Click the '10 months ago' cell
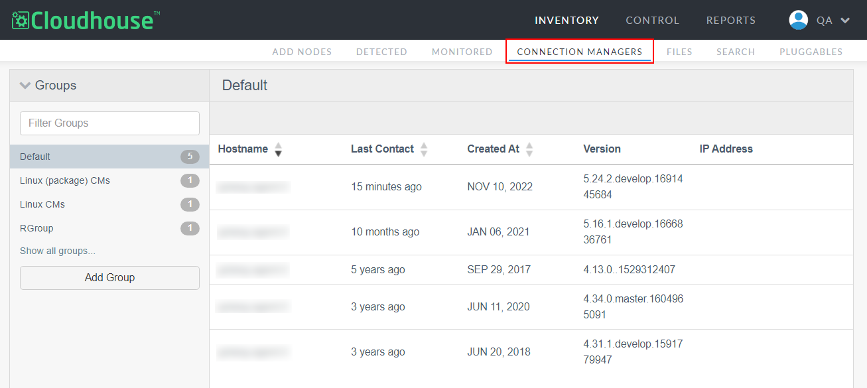 tap(385, 232)
